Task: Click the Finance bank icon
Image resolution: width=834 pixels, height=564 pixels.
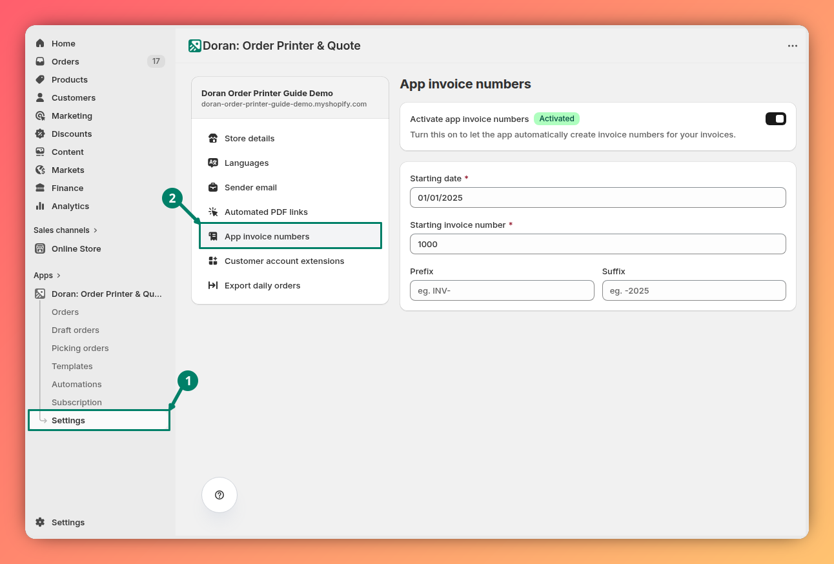Action: point(40,188)
